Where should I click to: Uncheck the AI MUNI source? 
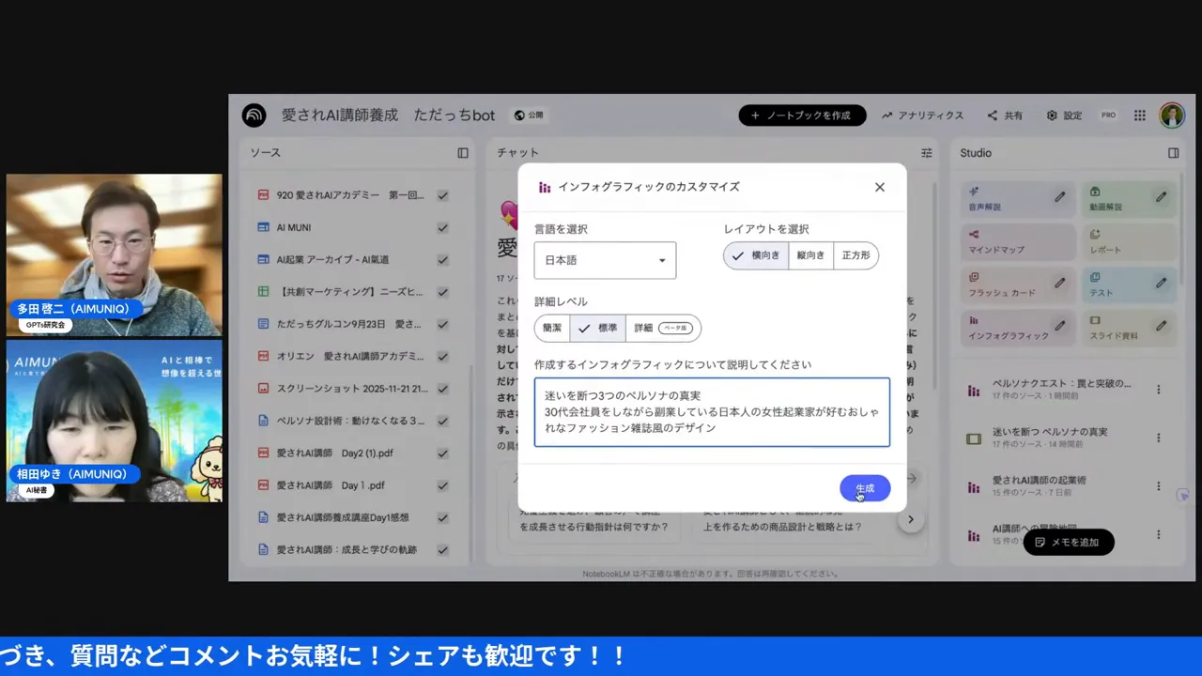(442, 226)
